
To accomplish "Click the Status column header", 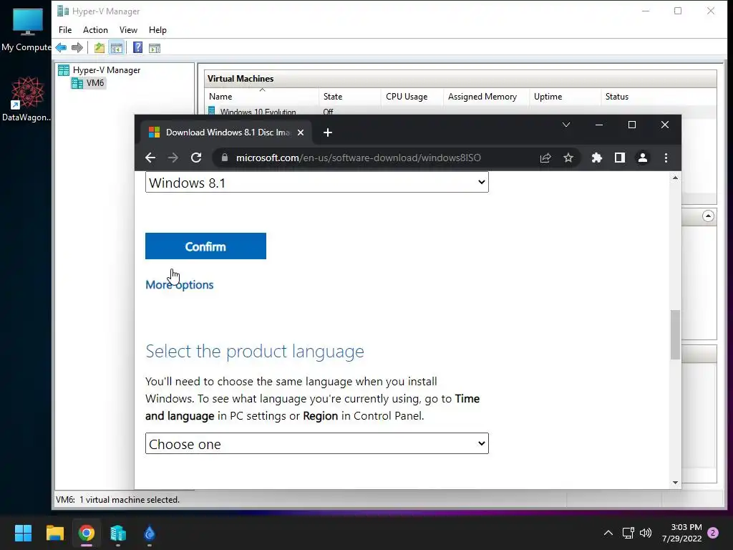I will point(659,97).
